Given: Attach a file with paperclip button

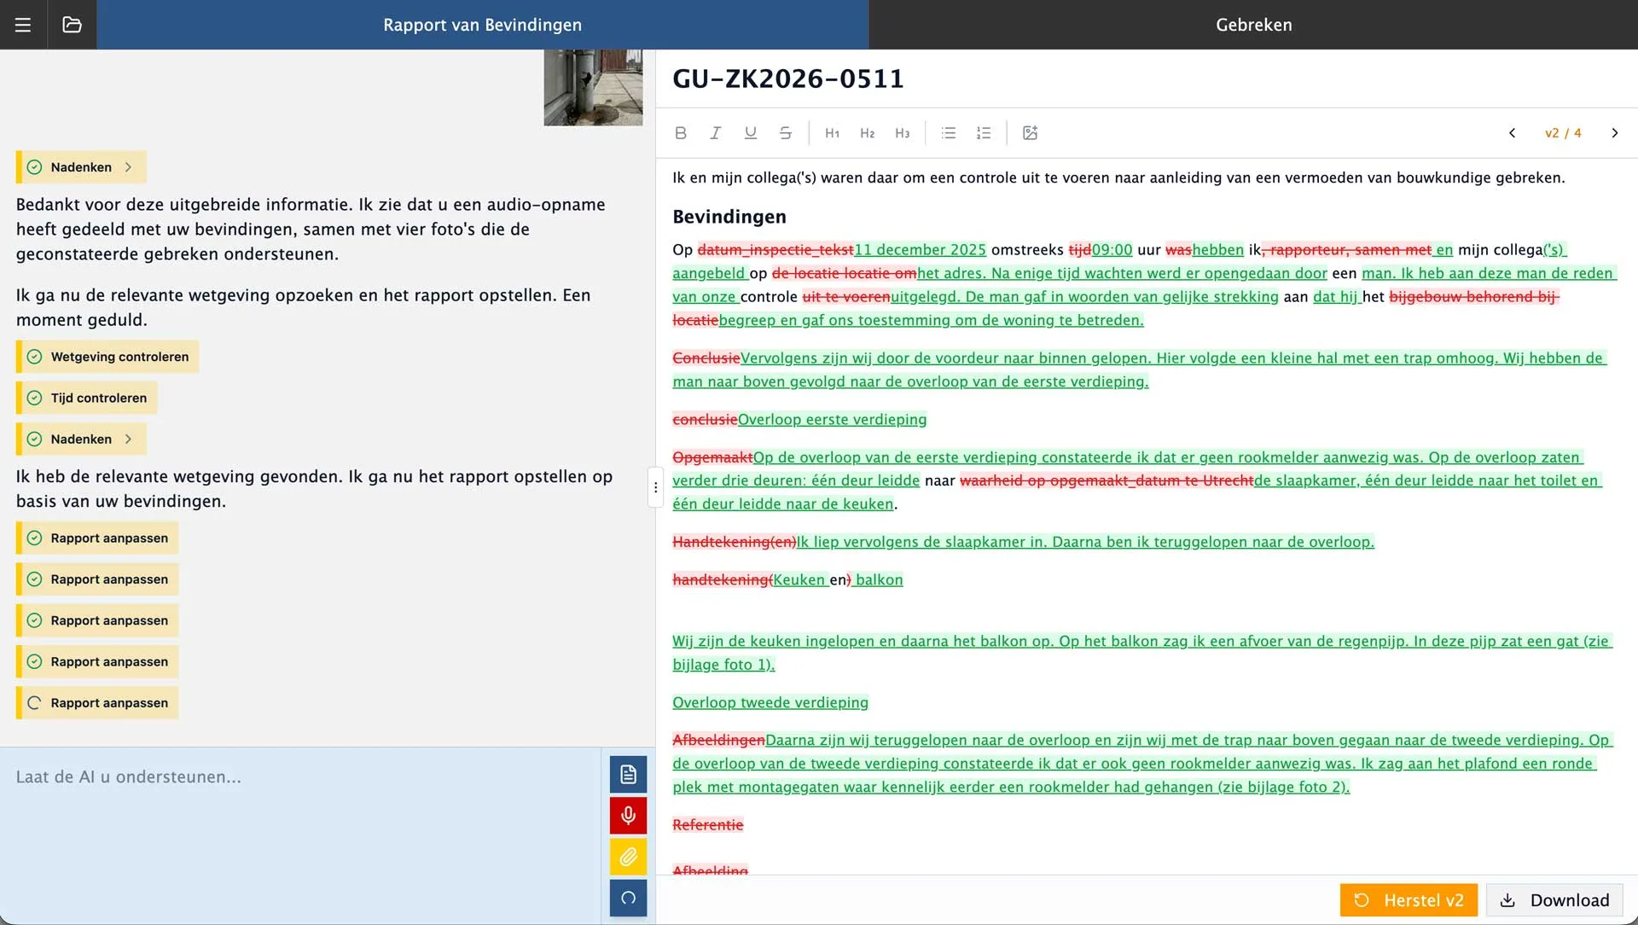Looking at the screenshot, I should 629,857.
